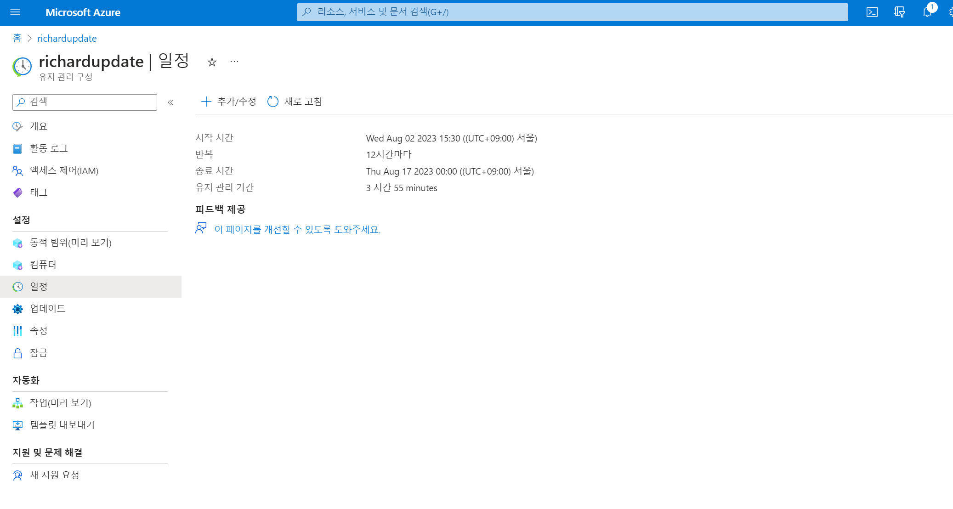
Task: Open the directory and subscription filter icon
Action: point(899,12)
